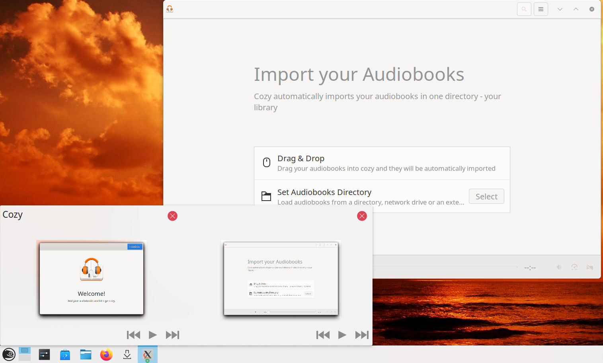The height and width of the screenshot is (363, 603).
Task: Click the active X task entry in taskbar
Action: point(148,354)
